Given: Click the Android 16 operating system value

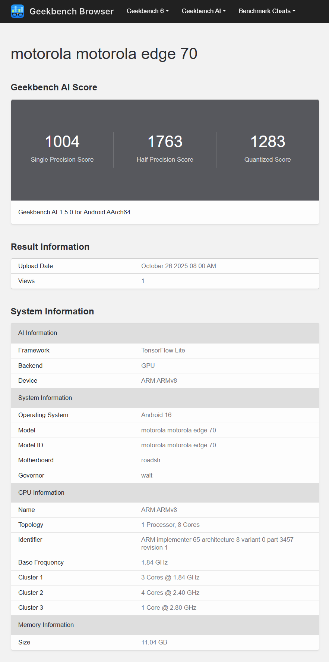Looking at the screenshot, I should [x=156, y=415].
